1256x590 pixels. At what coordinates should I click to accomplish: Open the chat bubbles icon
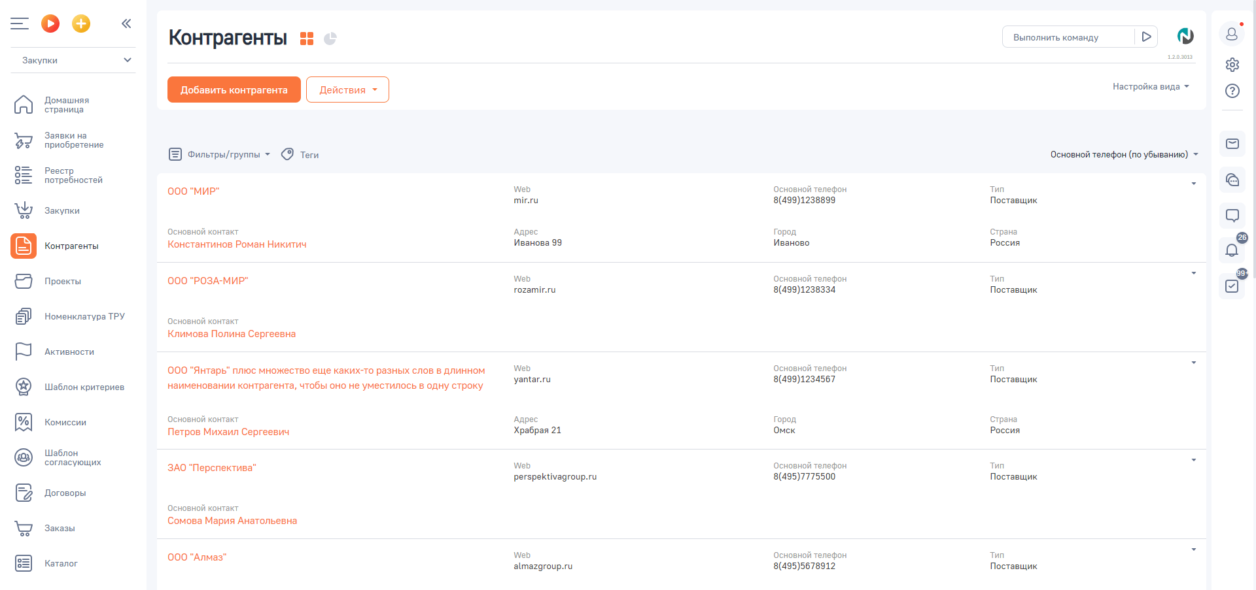pyautogui.click(x=1232, y=180)
